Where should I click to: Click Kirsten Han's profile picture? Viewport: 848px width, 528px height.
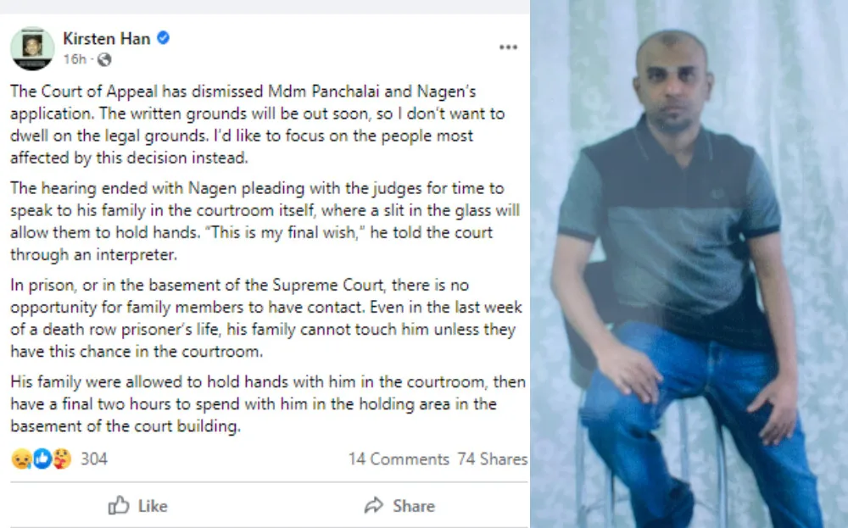pos(32,47)
